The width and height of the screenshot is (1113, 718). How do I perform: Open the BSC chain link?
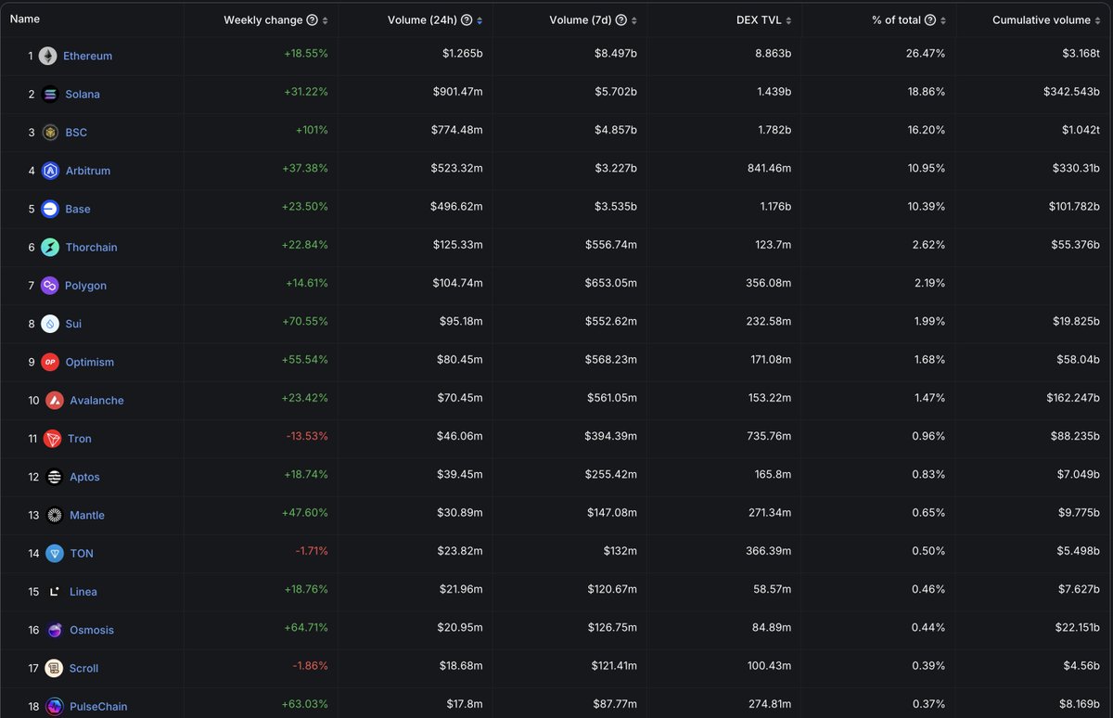coord(76,133)
